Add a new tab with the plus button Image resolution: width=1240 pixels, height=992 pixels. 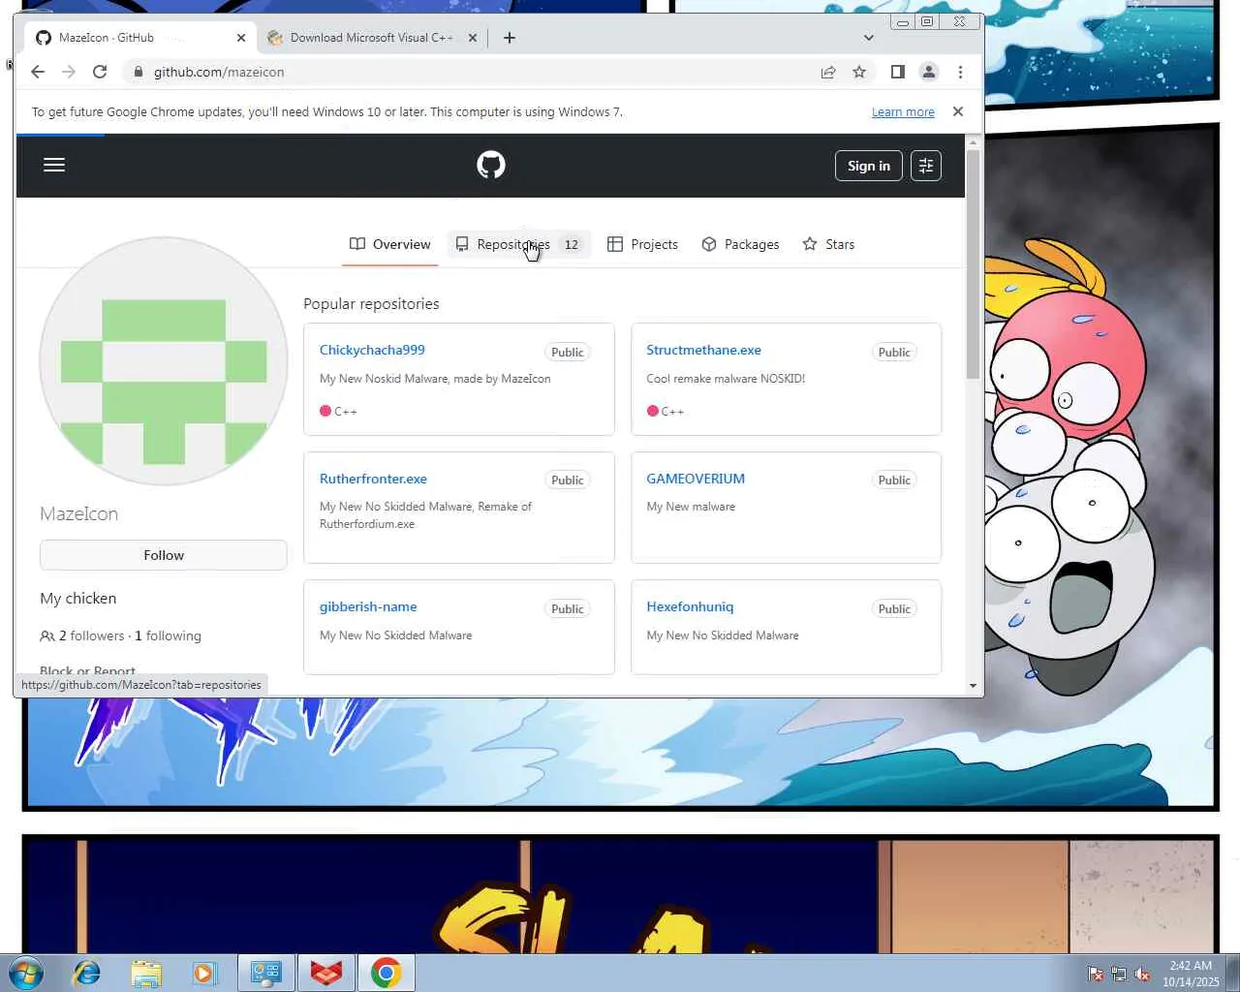pyautogui.click(x=510, y=38)
